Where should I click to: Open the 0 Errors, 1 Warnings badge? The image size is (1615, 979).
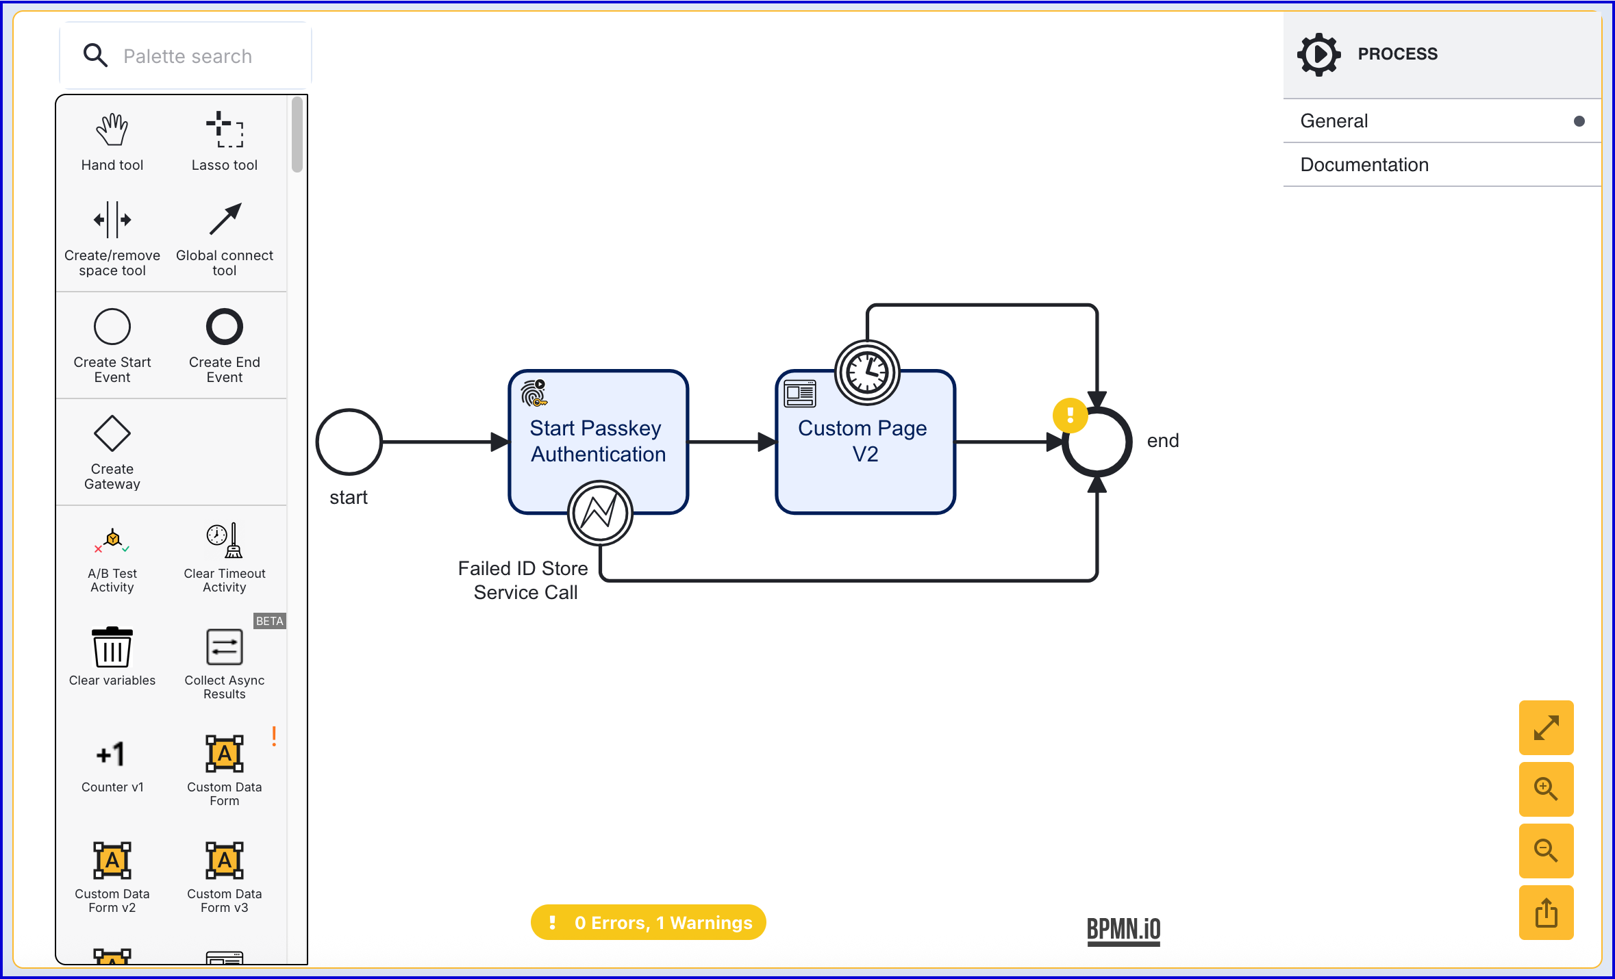[x=649, y=923]
